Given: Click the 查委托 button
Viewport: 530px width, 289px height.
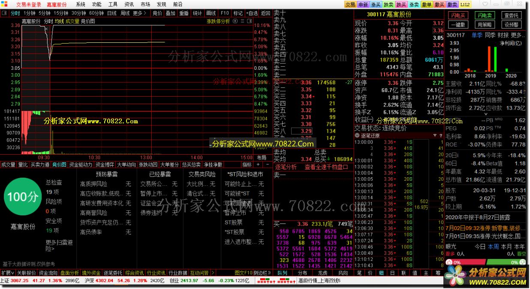Looking at the screenshot, I should [511, 15].
